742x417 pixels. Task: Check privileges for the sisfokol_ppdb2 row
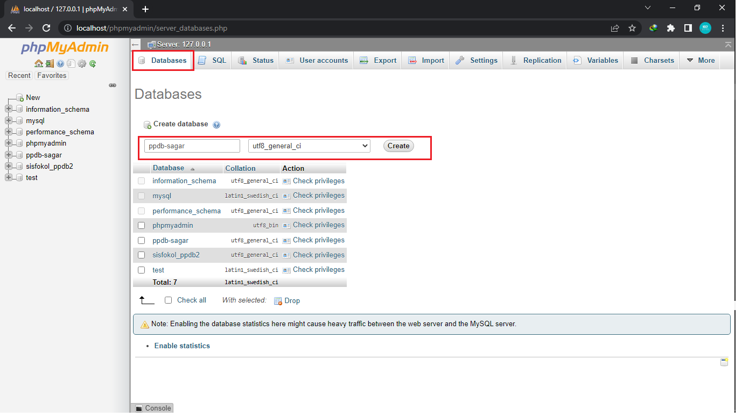coord(314,255)
